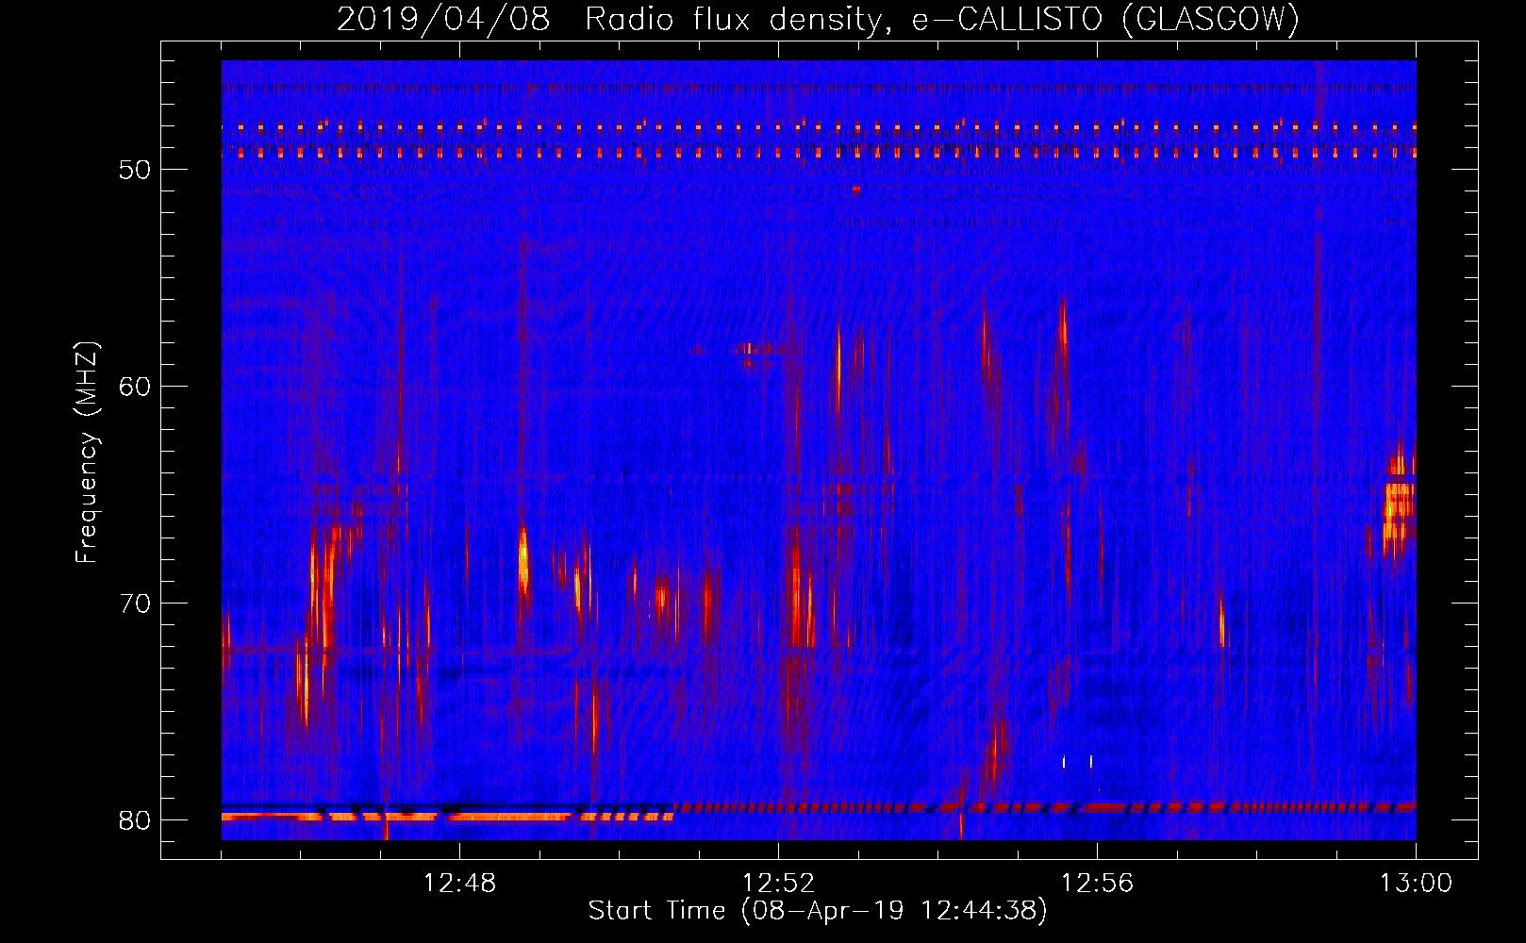Click the 70 frequency tick label
This screenshot has height=943, width=1526.
tap(135, 604)
